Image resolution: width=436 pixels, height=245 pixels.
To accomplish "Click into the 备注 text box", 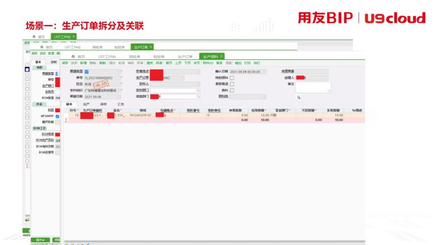I will pyautogui.click(x=313, y=87).
